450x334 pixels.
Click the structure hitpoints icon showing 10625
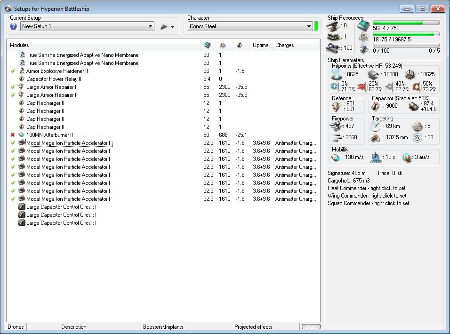pos(410,75)
